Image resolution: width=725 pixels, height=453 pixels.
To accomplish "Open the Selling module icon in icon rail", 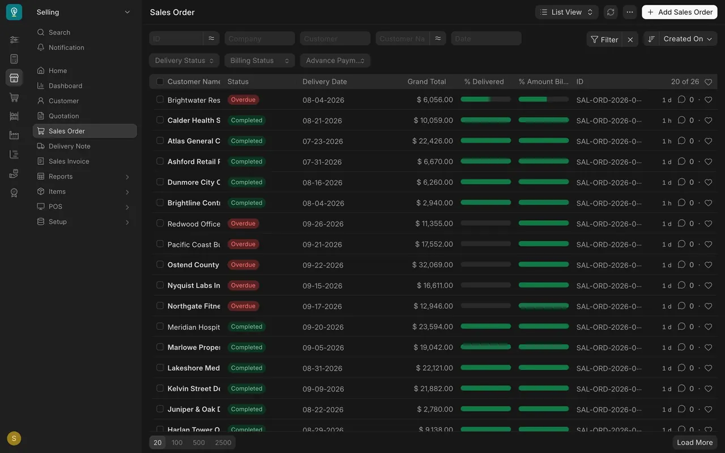I will pyautogui.click(x=14, y=78).
